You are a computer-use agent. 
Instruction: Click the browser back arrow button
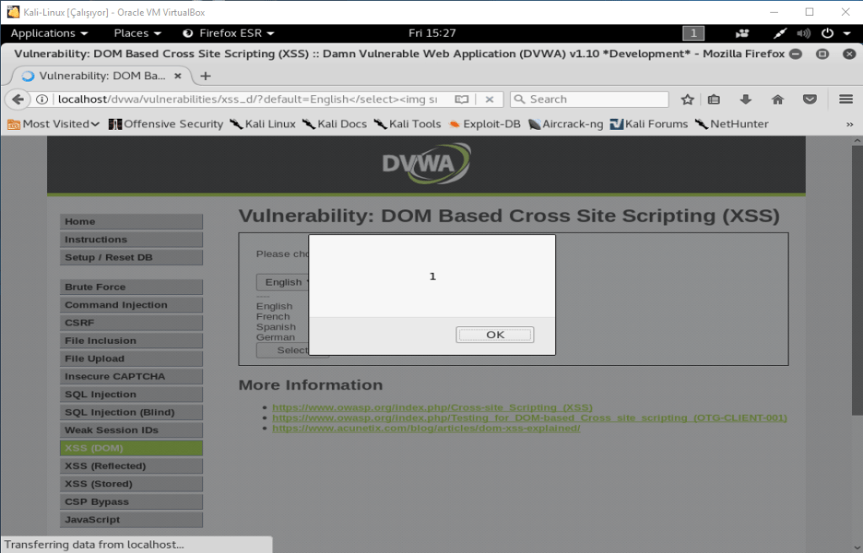pos(18,99)
